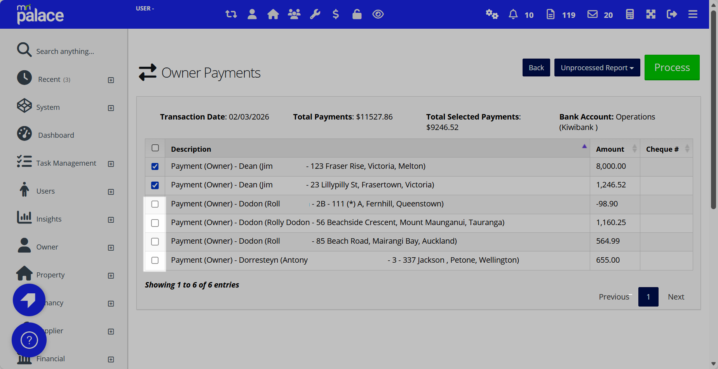Open the hamburger menu icon
Viewport: 718px width, 369px height.
693,14
